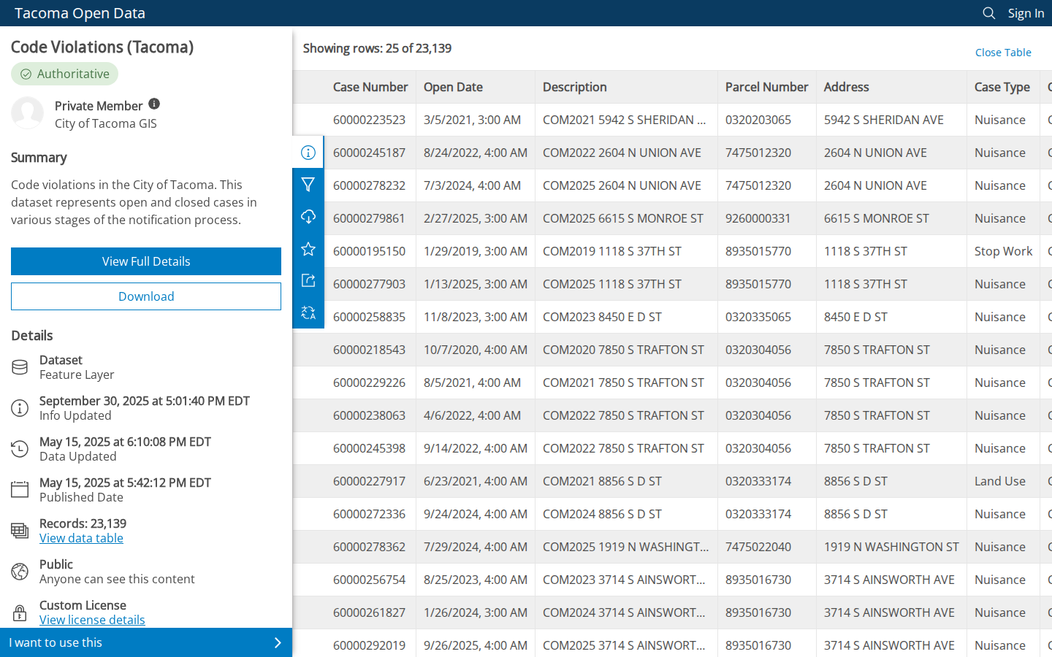Click the Authoritative badge

[64, 74]
